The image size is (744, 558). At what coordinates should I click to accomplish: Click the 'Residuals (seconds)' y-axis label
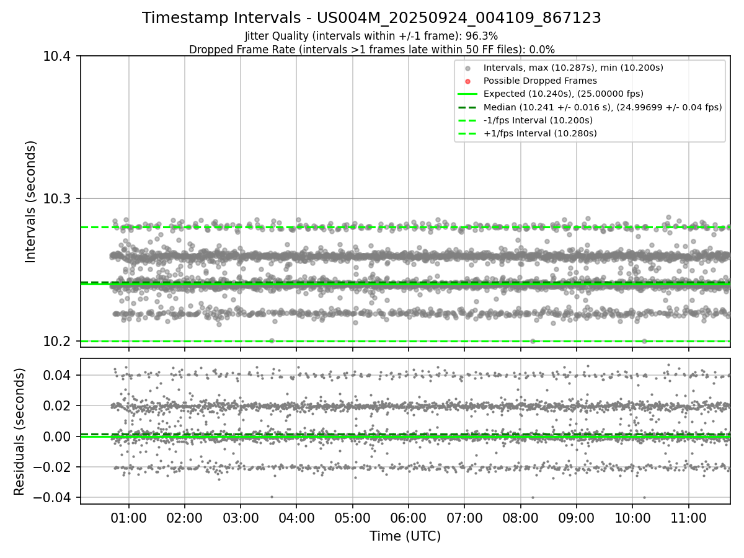coord(19,432)
